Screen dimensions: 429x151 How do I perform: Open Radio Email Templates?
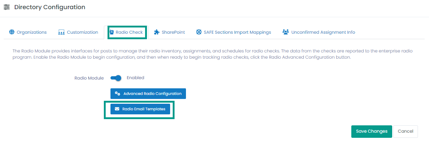point(140,109)
